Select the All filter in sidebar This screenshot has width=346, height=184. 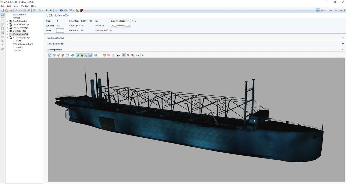pos(2,15)
